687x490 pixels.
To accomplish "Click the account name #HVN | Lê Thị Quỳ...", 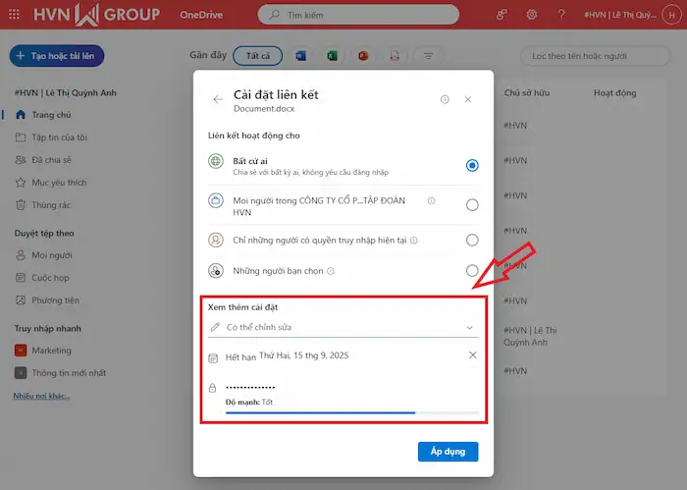I will click(x=620, y=15).
